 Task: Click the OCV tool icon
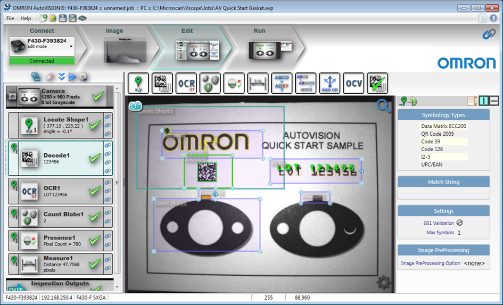[x=353, y=84]
